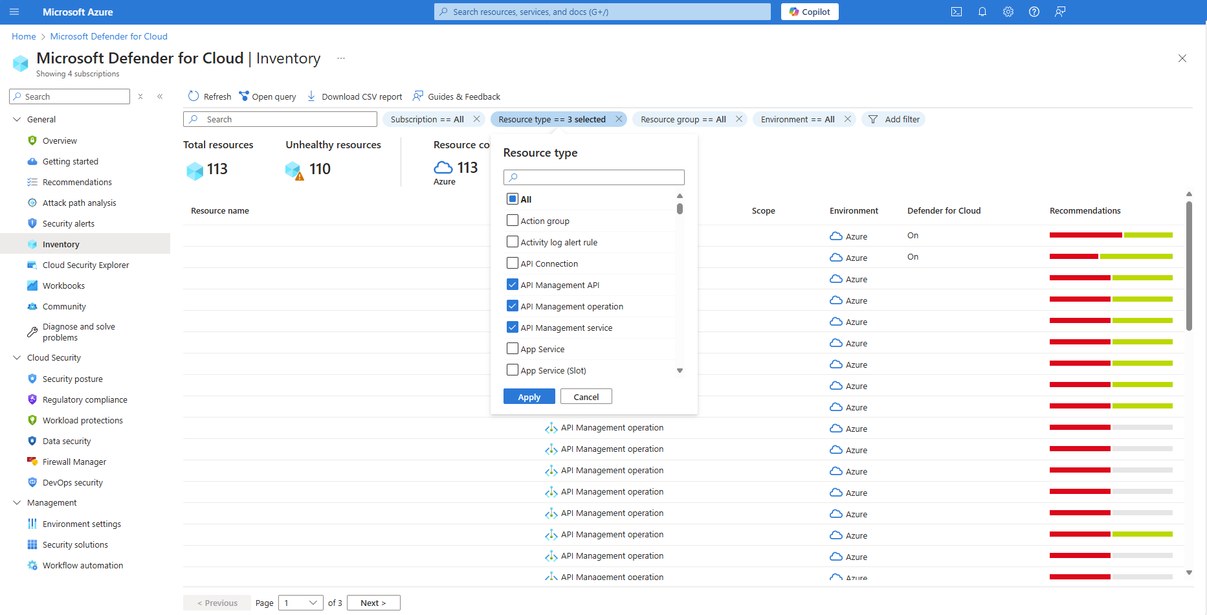The height and width of the screenshot is (615, 1207).
Task: Click the Workbooks chart icon
Action: (x=32, y=285)
